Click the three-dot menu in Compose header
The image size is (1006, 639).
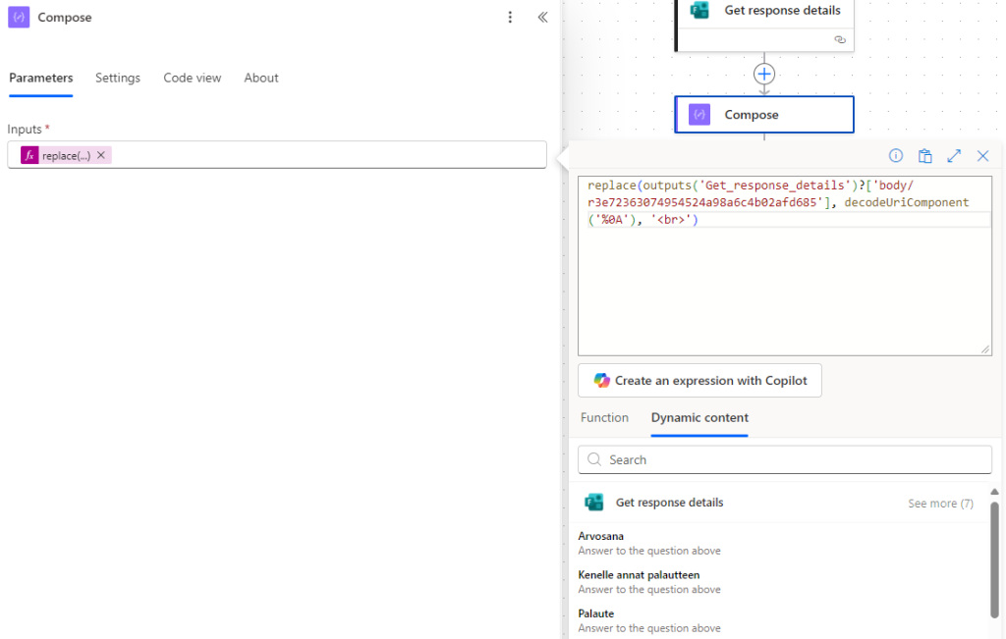(x=510, y=18)
